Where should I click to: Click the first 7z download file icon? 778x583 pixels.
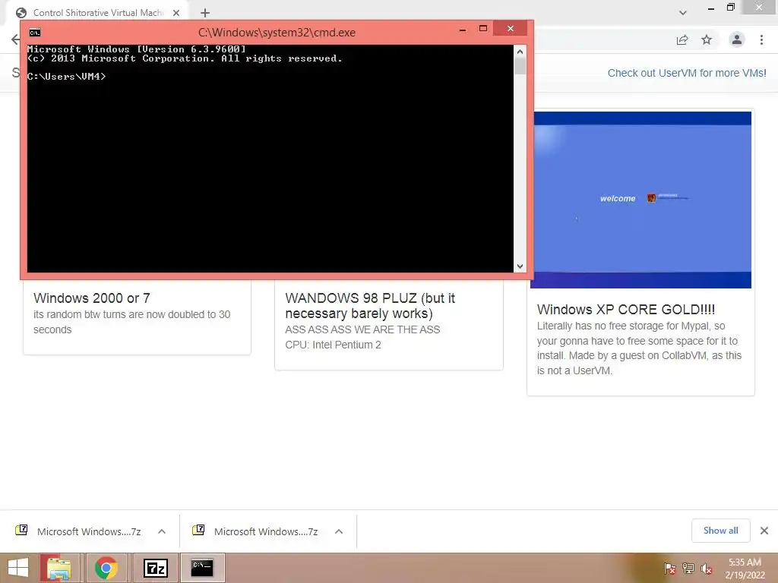point(21,530)
